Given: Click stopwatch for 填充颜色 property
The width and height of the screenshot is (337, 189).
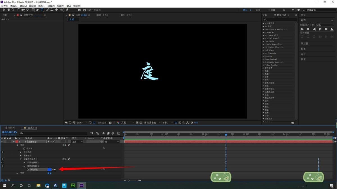Looking at the screenshot, I should 28,169.
